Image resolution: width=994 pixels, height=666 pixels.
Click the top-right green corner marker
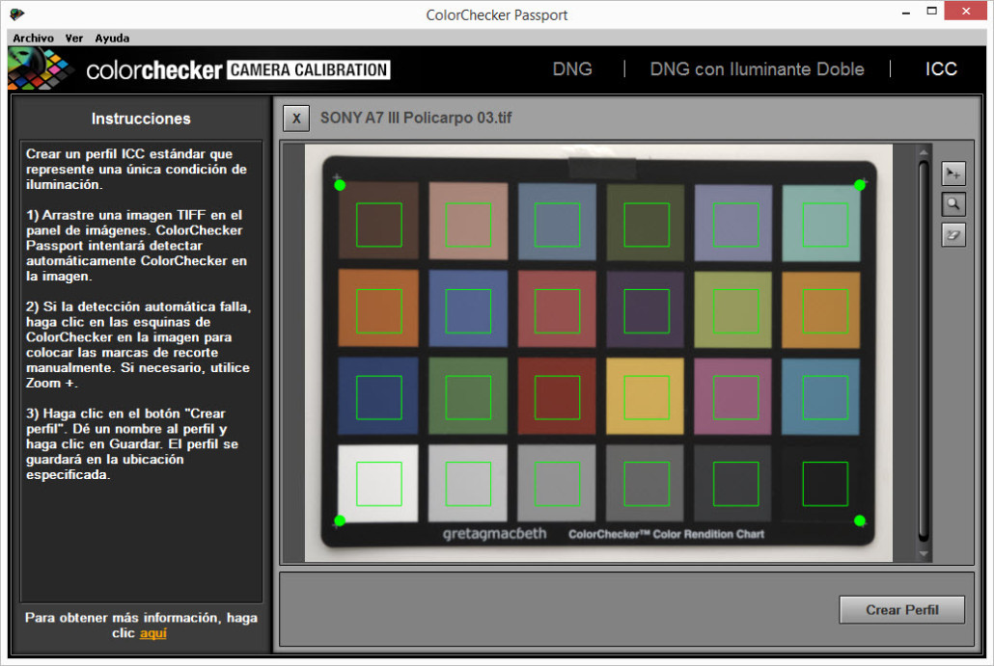click(x=859, y=185)
